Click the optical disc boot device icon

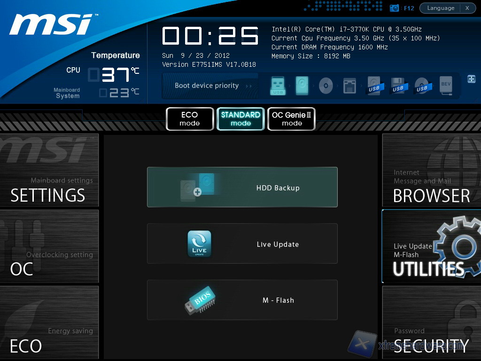click(326, 86)
